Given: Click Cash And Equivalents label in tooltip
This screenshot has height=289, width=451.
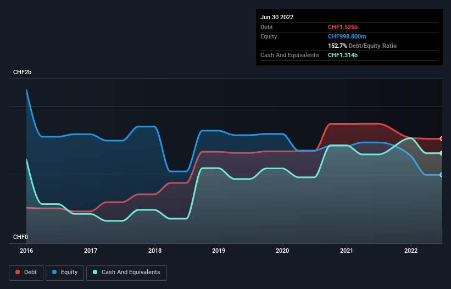Looking at the screenshot, I should click(x=289, y=55).
